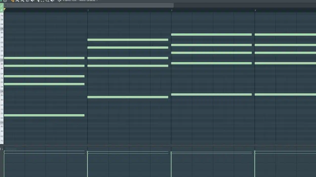Select the fourth note from top in bar 1
Screen dimensions: 316x177
(44, 84)
